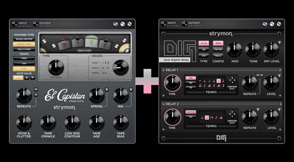
Task: Click DIG OUTPUT level knob
Action: 185,24
